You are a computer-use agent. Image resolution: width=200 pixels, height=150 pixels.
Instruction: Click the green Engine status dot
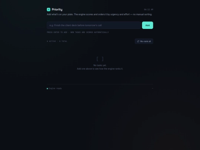[47, 89]
